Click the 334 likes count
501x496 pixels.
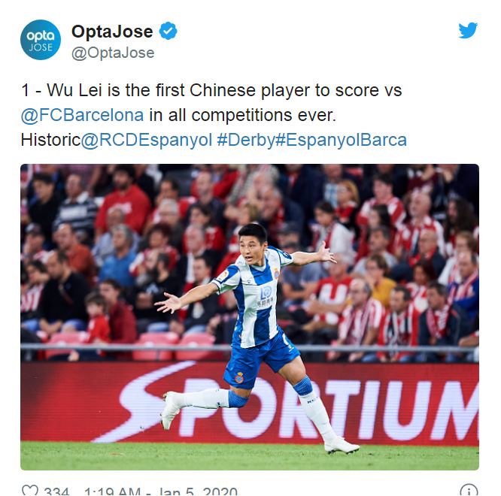coord(56,491)
